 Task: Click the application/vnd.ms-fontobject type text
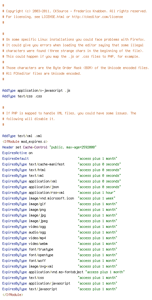56,272
